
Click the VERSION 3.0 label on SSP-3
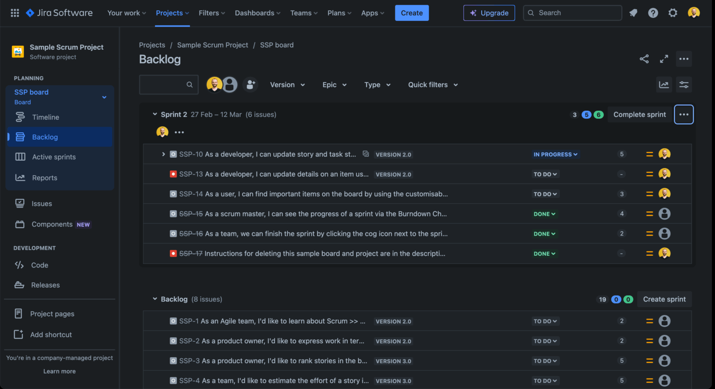(x=393, y=361)
